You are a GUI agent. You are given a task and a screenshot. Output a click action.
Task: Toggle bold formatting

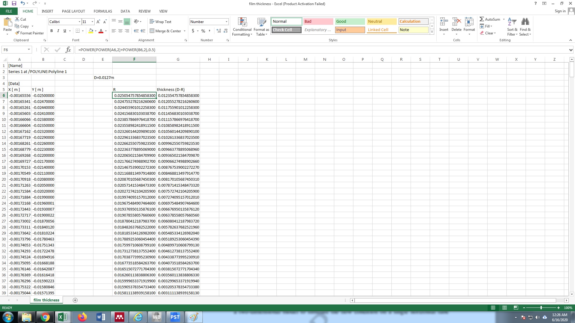pyautogui.click(x=52, y=31)
